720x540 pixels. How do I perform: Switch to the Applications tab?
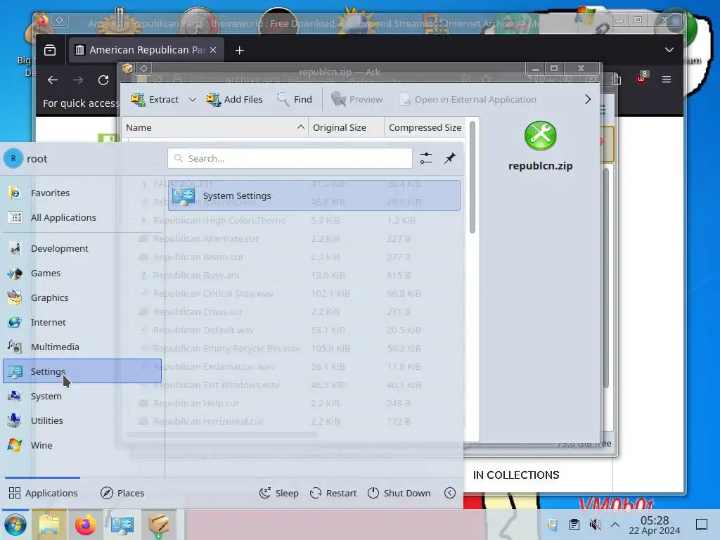43,493
